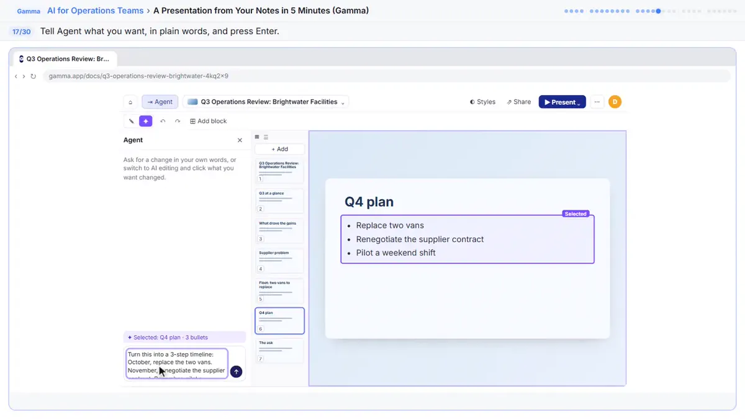Send the prompt with the arrow button
The height and width of the screenshot is (419, 745).
236,371
